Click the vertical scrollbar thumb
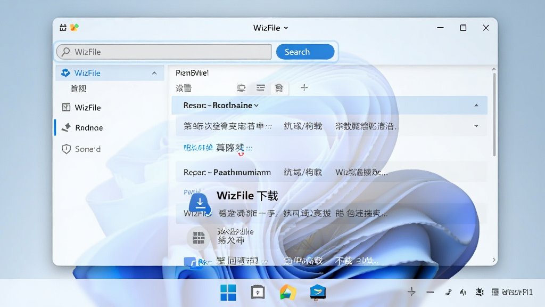The image size is (545, 307). point(494,115)
